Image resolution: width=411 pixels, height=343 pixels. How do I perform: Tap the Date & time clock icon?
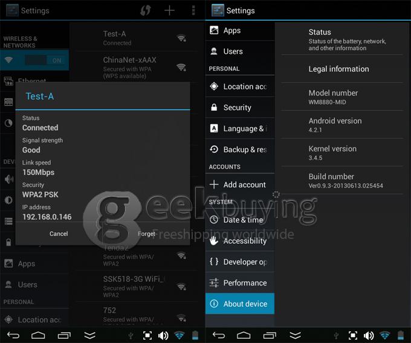coord(214,220)
